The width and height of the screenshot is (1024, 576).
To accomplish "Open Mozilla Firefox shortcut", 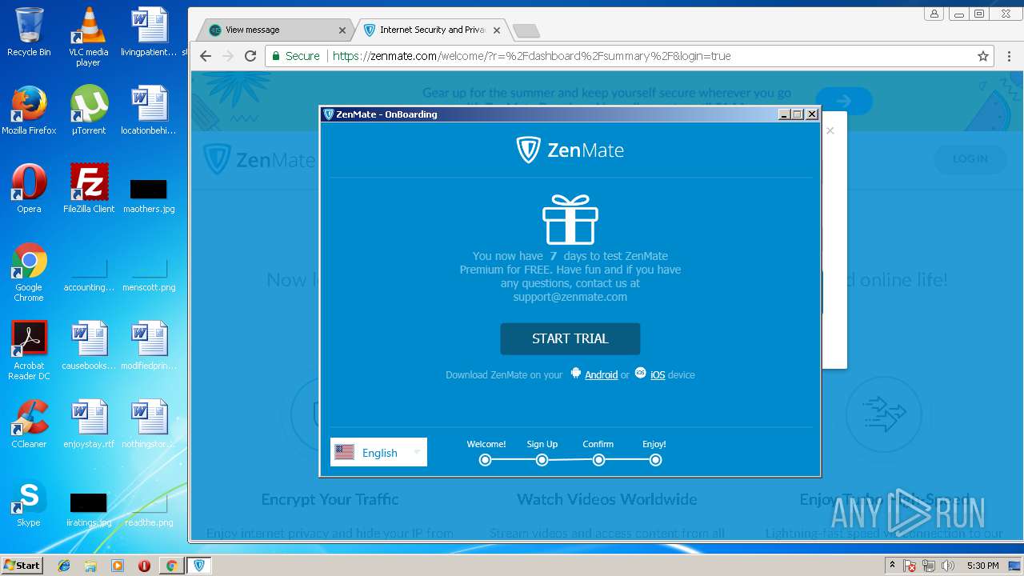I will coord(29,110).
